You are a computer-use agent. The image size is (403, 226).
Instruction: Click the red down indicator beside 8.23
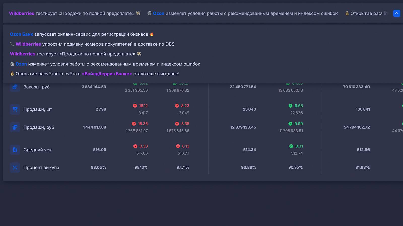(x=177, y=106)
